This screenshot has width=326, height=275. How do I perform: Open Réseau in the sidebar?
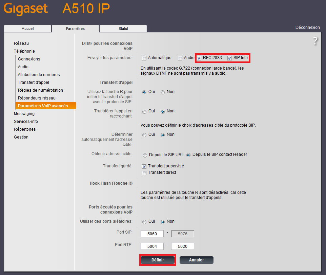click(21, 43)
